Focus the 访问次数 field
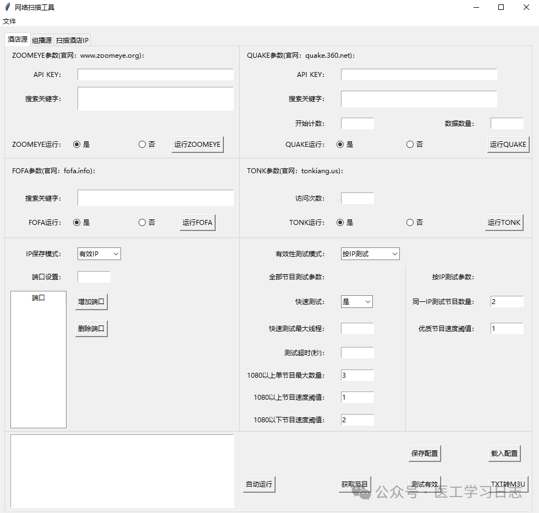Viewport: 539px width, 513px height. [358, 198]
